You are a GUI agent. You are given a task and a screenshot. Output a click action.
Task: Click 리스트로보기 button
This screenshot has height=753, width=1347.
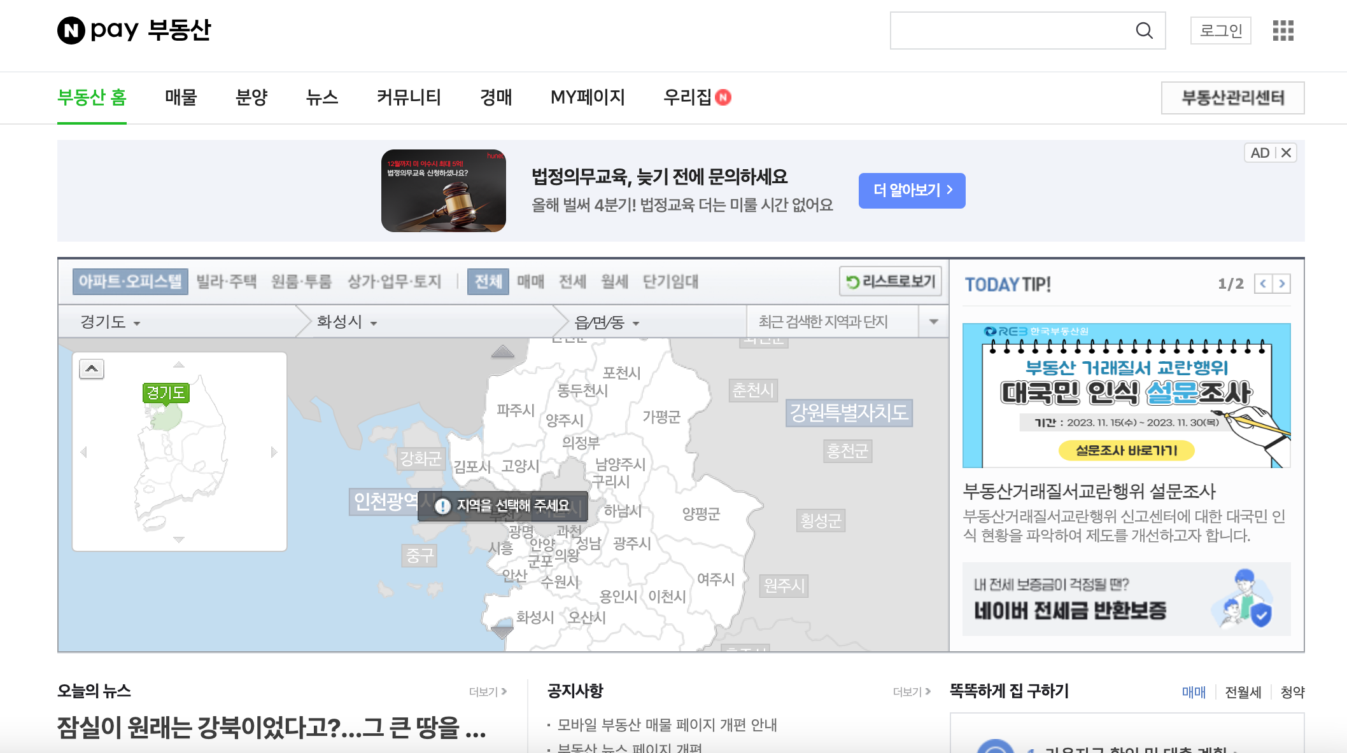pos(891,281)
